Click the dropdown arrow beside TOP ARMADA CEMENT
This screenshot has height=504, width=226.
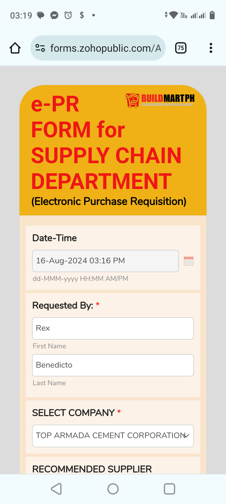(186, 436)
